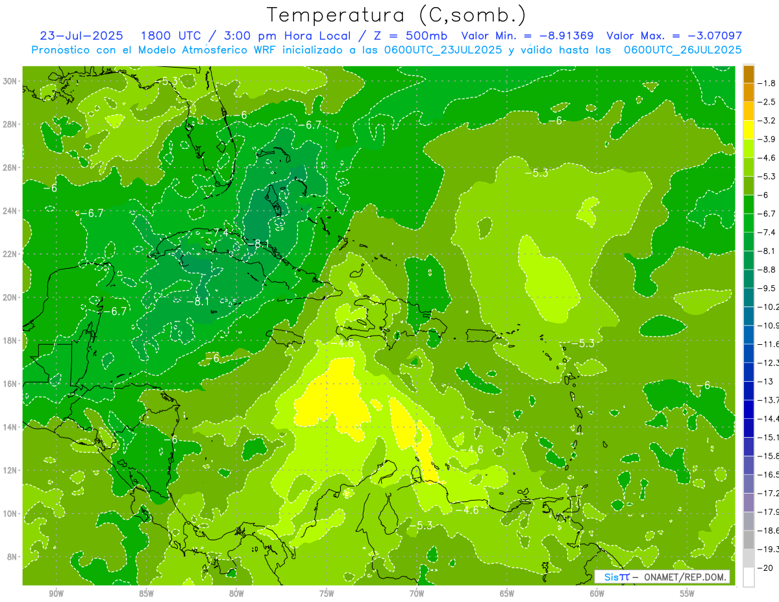Pick the legend swatch between -17.2 and -17.9

coord(748,502)
